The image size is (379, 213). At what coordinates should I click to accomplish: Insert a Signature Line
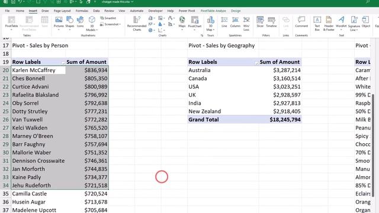pos(354,24)
